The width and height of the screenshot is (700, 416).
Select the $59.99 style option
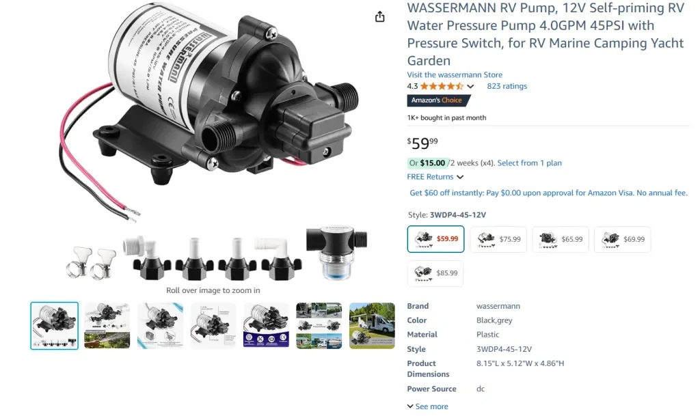coord(435,239)
